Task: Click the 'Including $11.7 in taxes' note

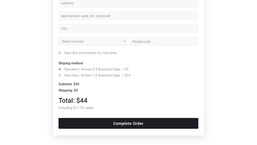Action: (x=76, y=108)
